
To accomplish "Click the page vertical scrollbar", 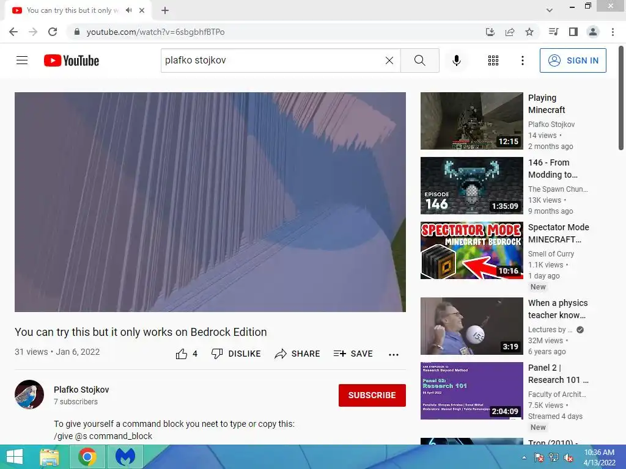I will pos(621,98).
